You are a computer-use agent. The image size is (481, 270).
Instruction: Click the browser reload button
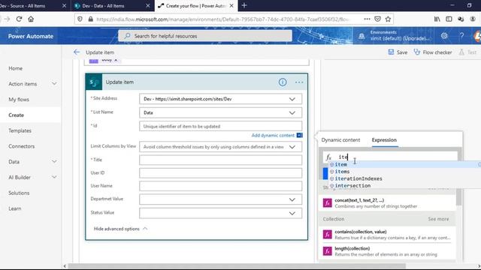click(19, 19)
